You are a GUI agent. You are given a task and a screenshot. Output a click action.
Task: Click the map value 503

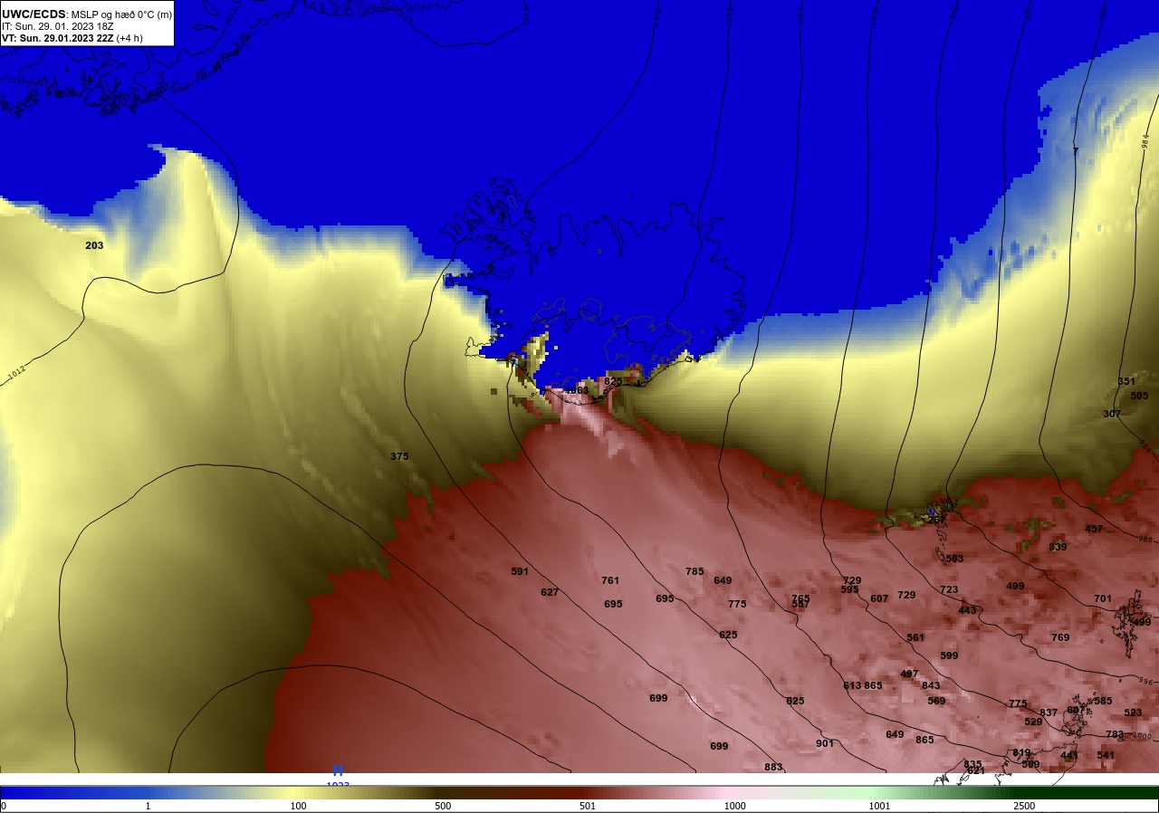(954, 559)
